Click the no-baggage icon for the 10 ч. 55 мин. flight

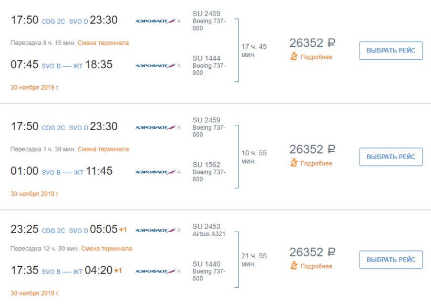tap(294, 163)
